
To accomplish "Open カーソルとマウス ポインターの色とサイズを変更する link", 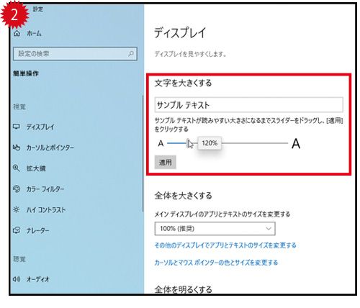I will (216, 262).
